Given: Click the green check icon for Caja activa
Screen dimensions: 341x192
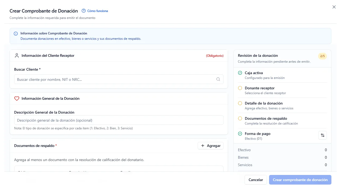Looking at the screenshot, I should click(x=240, y=73).
